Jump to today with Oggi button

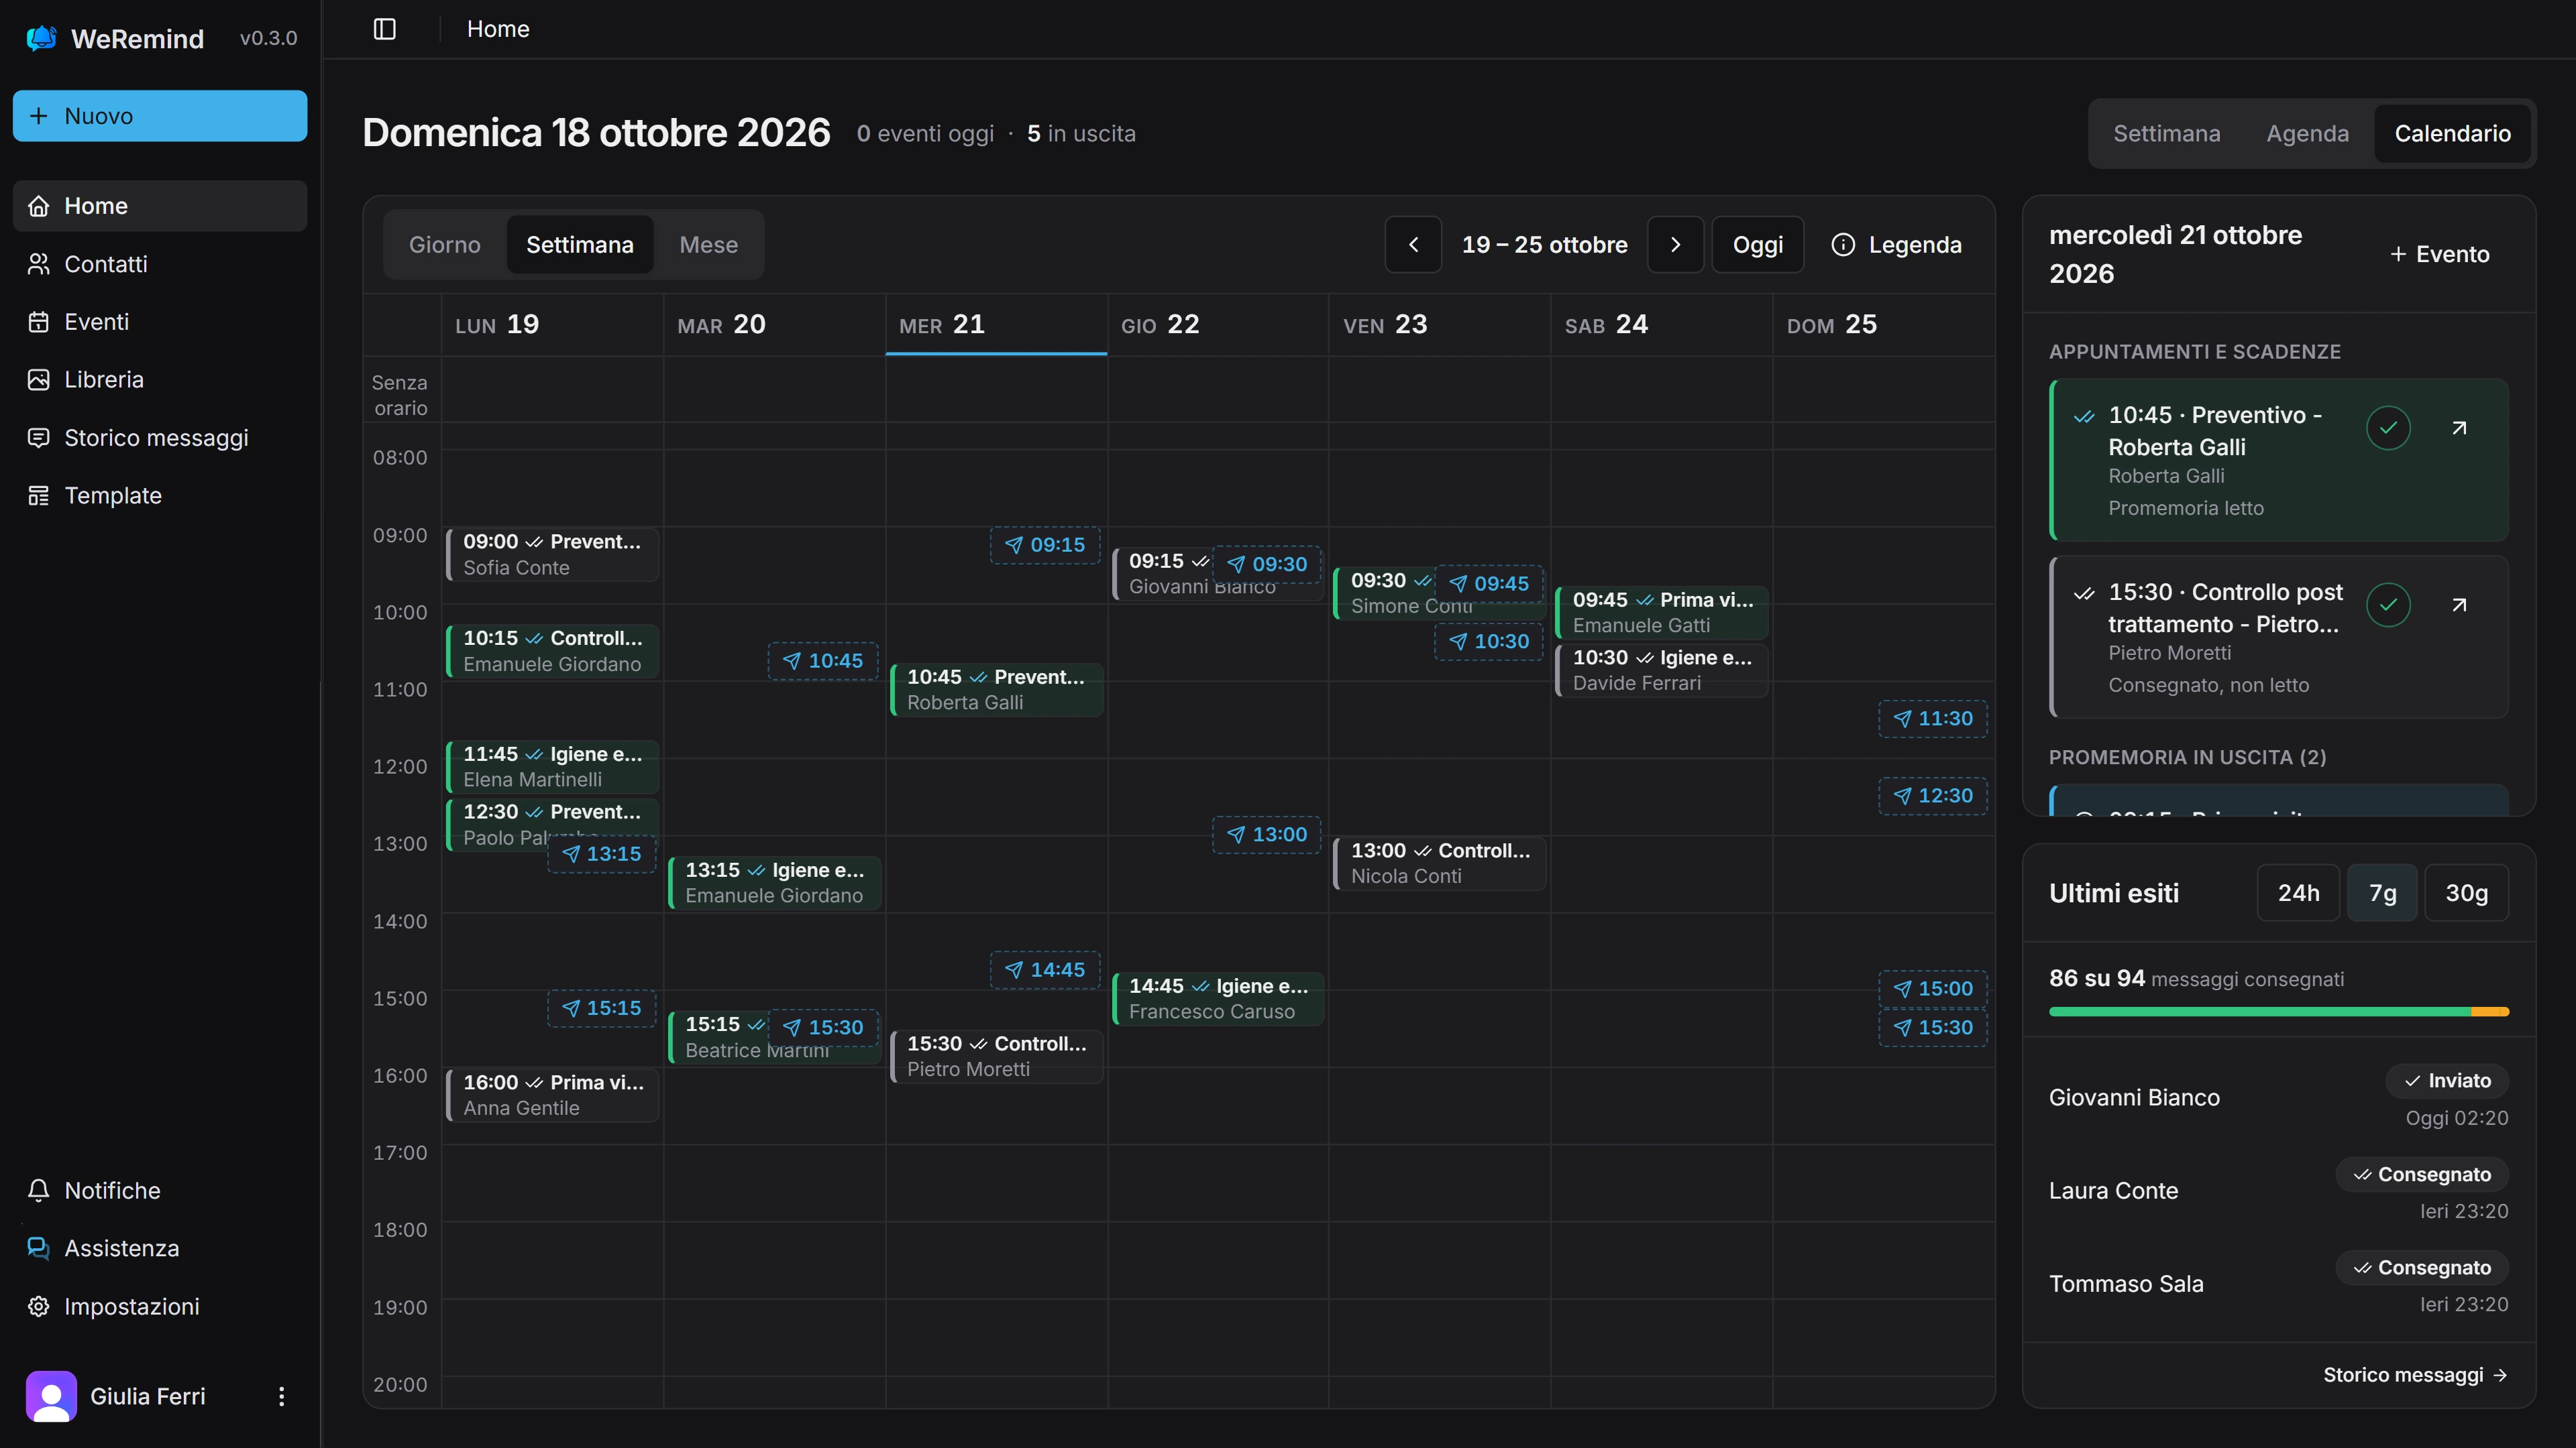1757,245
